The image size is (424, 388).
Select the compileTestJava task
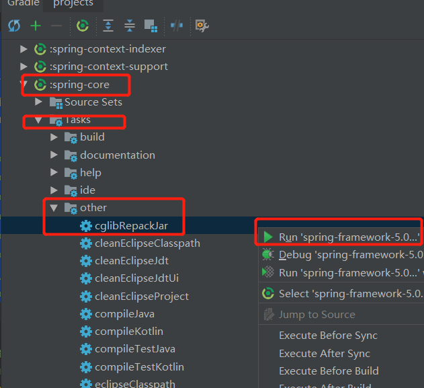coord(135,349)
